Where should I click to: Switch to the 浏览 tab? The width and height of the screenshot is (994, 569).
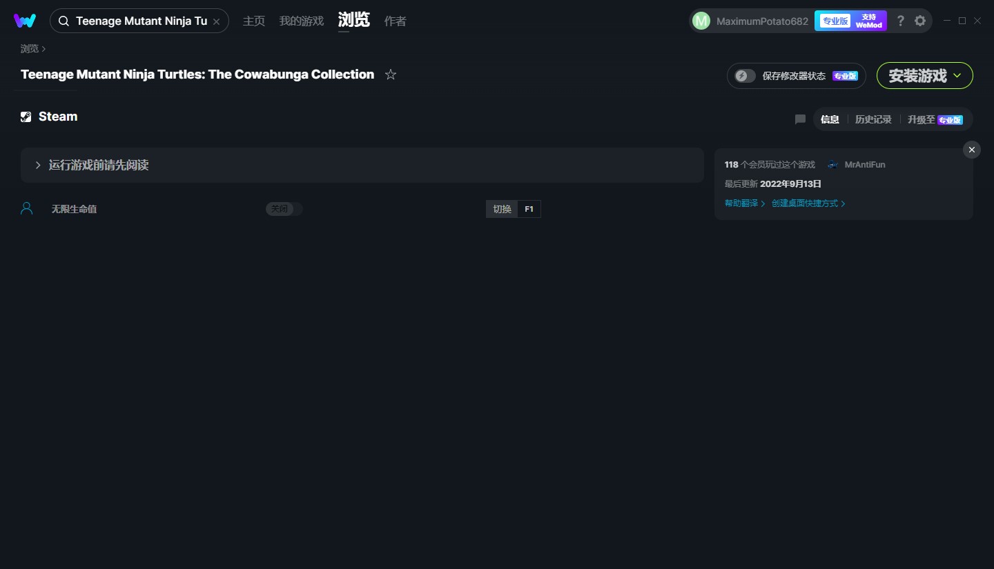click(354, 20)
